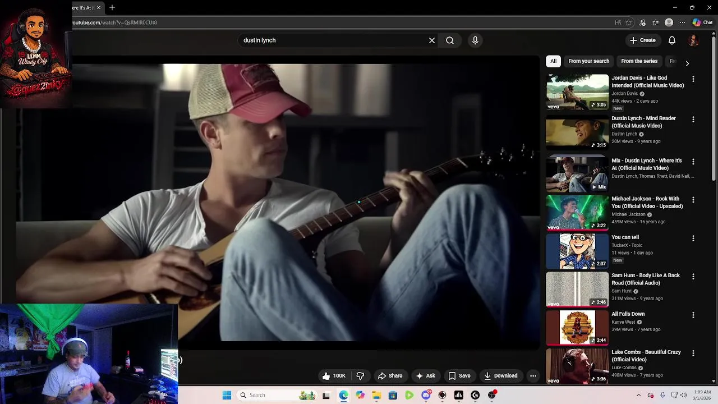Image resolution: width=718 pixels, height=404 pixels.
Task: Open the 'All Falls Down' title link
Action: (628, 314)
